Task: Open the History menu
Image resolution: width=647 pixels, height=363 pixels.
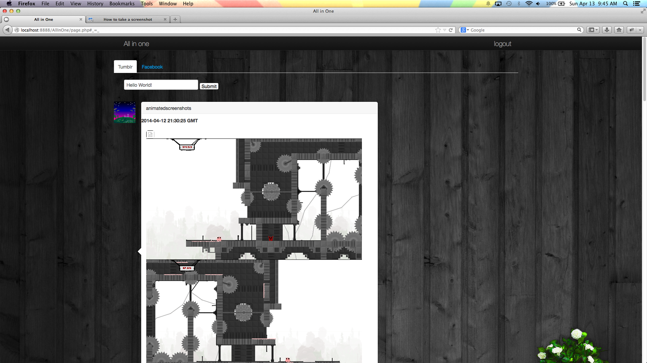Action: [x=95, y=4]
